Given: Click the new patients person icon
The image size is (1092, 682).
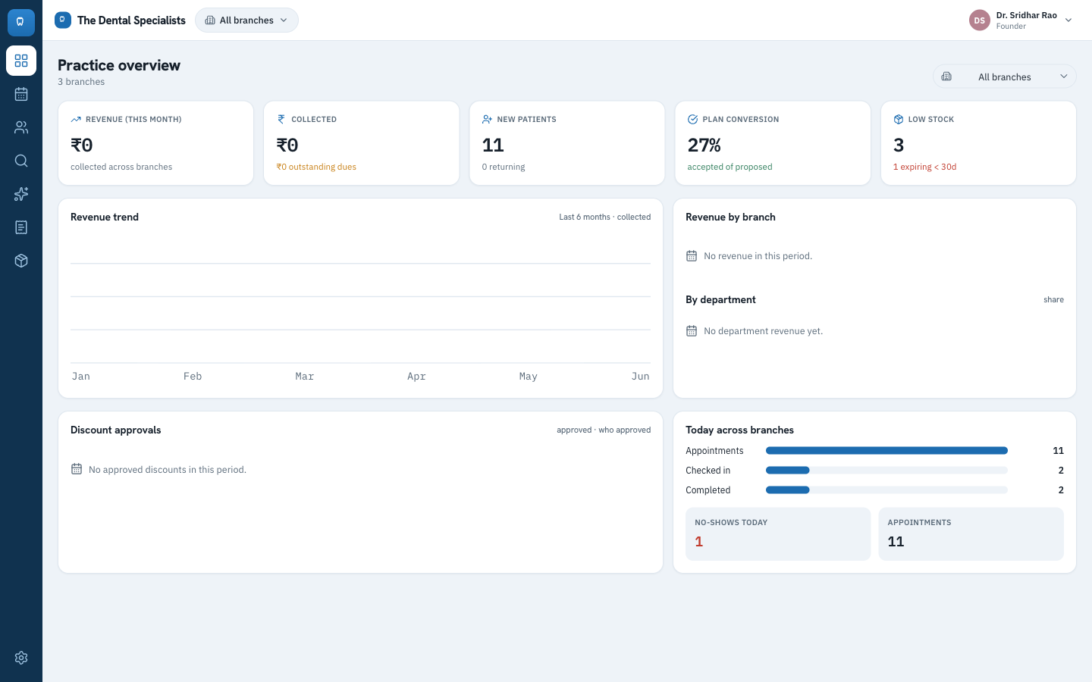Looking at the screenshot, I should [x=487, y=120].
